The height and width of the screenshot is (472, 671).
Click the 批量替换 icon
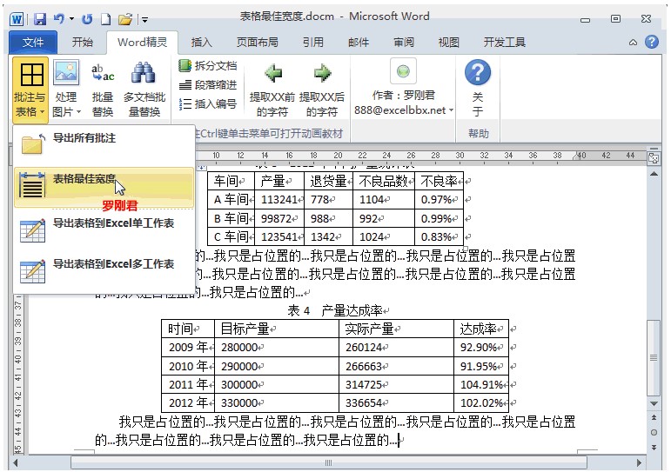click(x=103, y=74)
